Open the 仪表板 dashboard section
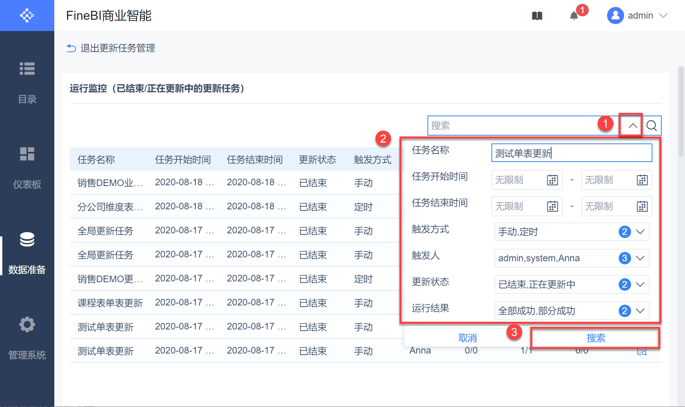 tap(27, 168)
